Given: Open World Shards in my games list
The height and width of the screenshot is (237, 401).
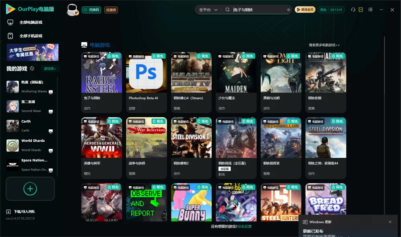Looking at the screenshot, I should [x=30, y=145].
